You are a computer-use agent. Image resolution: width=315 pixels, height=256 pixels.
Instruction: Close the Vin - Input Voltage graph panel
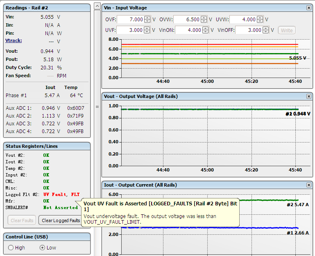308,8
